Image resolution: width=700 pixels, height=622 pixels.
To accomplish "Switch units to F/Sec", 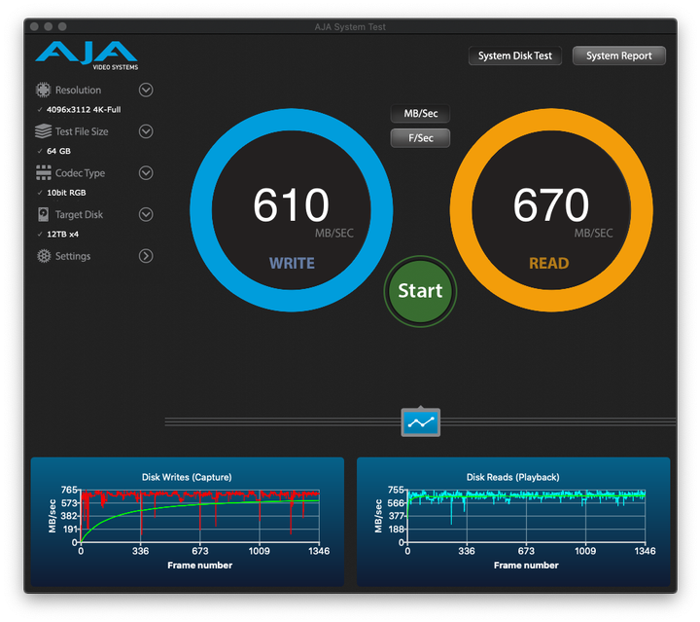I will point(420,138).
